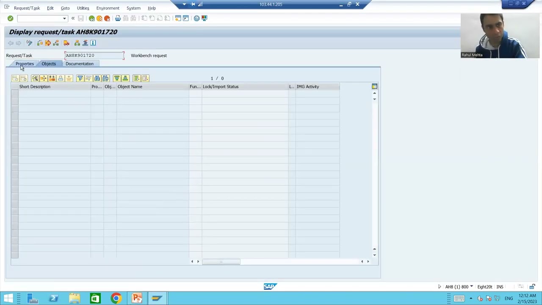
Task: Open the command field dropdown arrow
Action: (64, 18)
